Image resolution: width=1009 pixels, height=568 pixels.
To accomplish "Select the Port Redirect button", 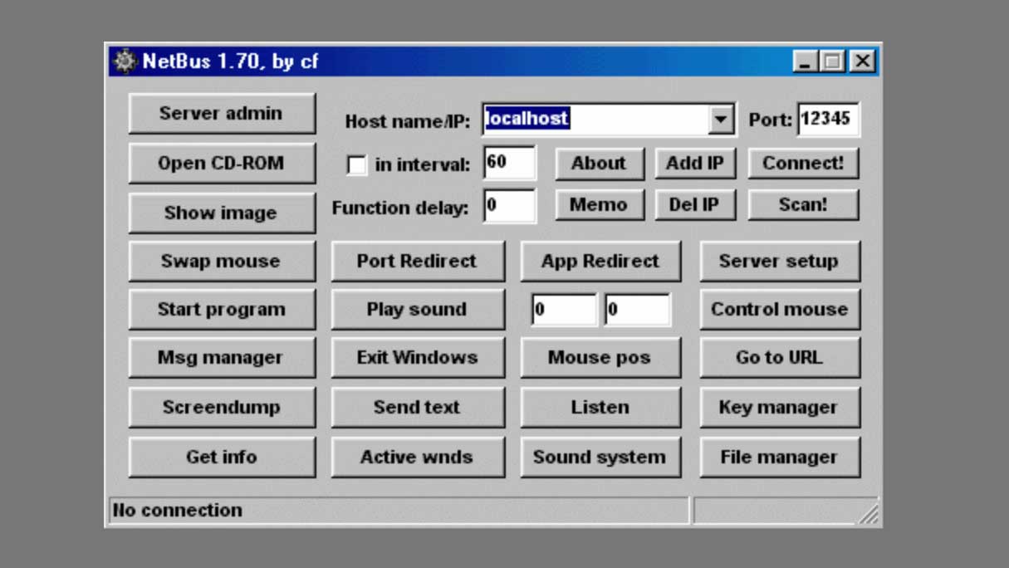I will point(417,262).
